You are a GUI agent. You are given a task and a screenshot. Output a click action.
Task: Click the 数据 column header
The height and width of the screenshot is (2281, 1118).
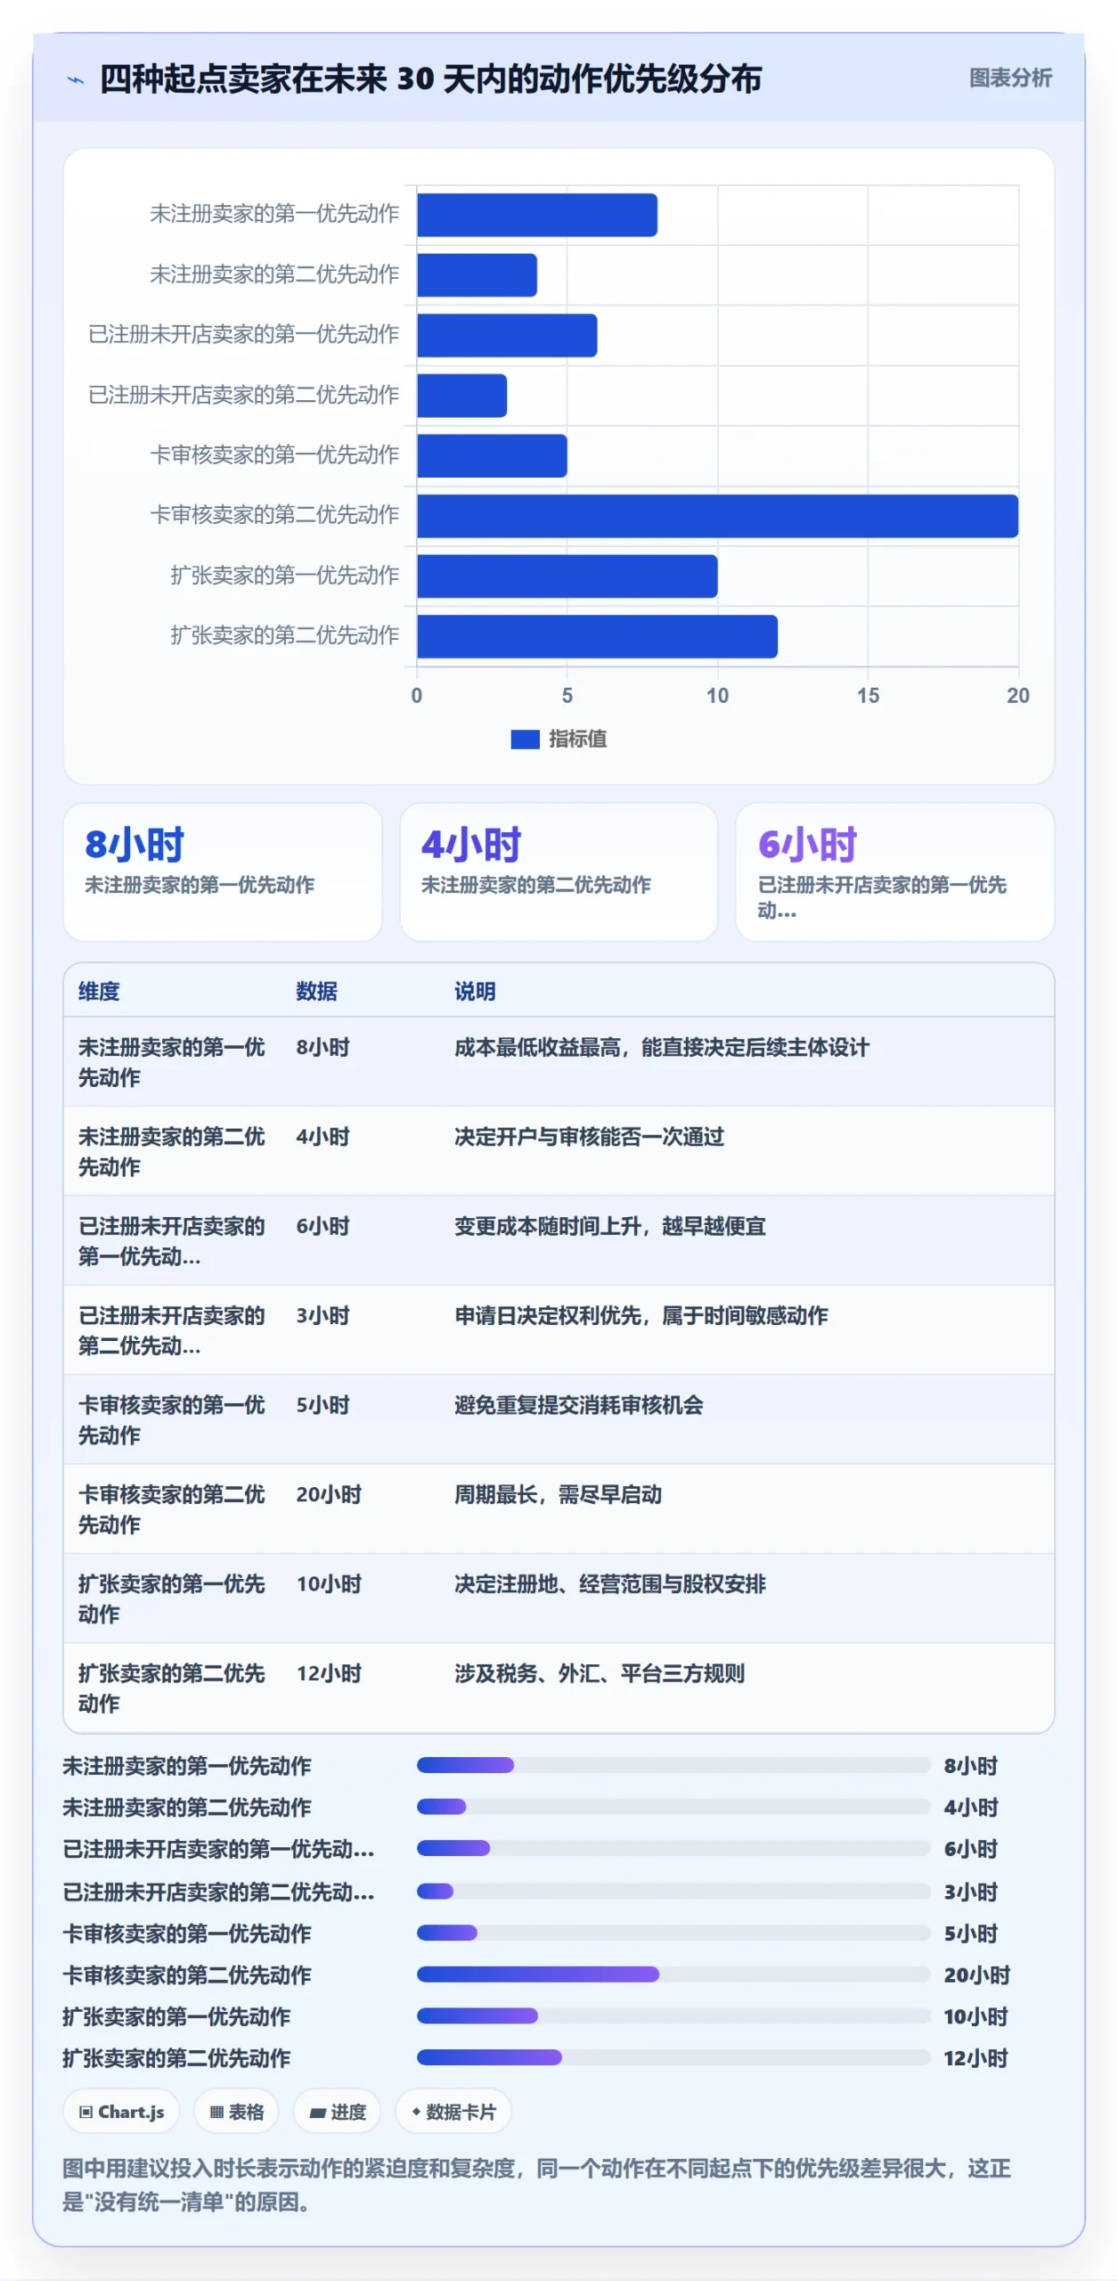click(x=316, y=991)
